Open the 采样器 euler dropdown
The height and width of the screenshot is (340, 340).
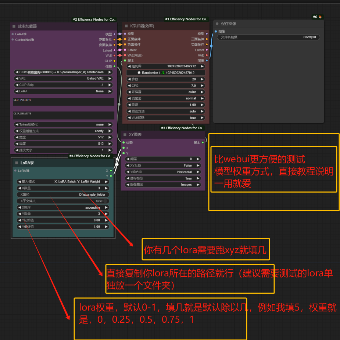(x=166, y=92)
